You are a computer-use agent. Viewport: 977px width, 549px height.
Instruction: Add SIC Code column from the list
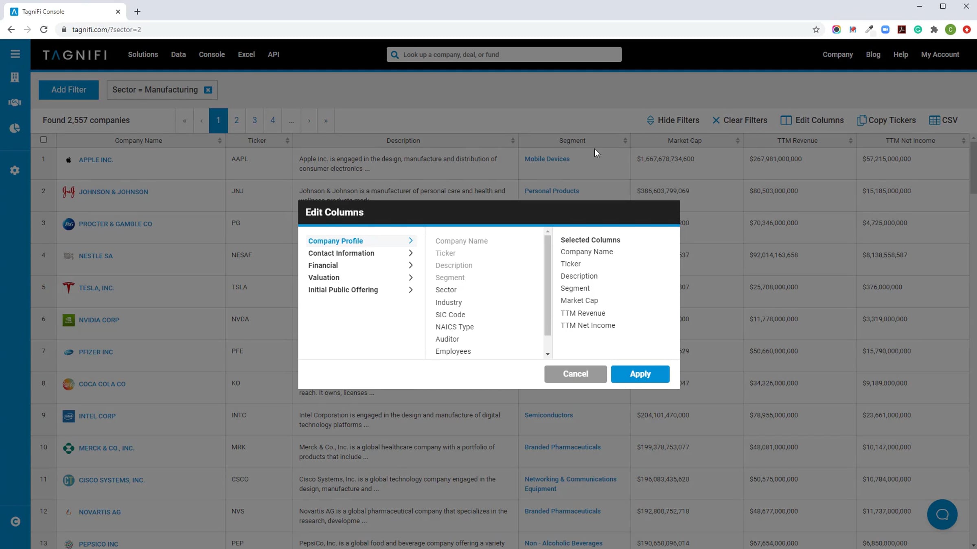450,315
